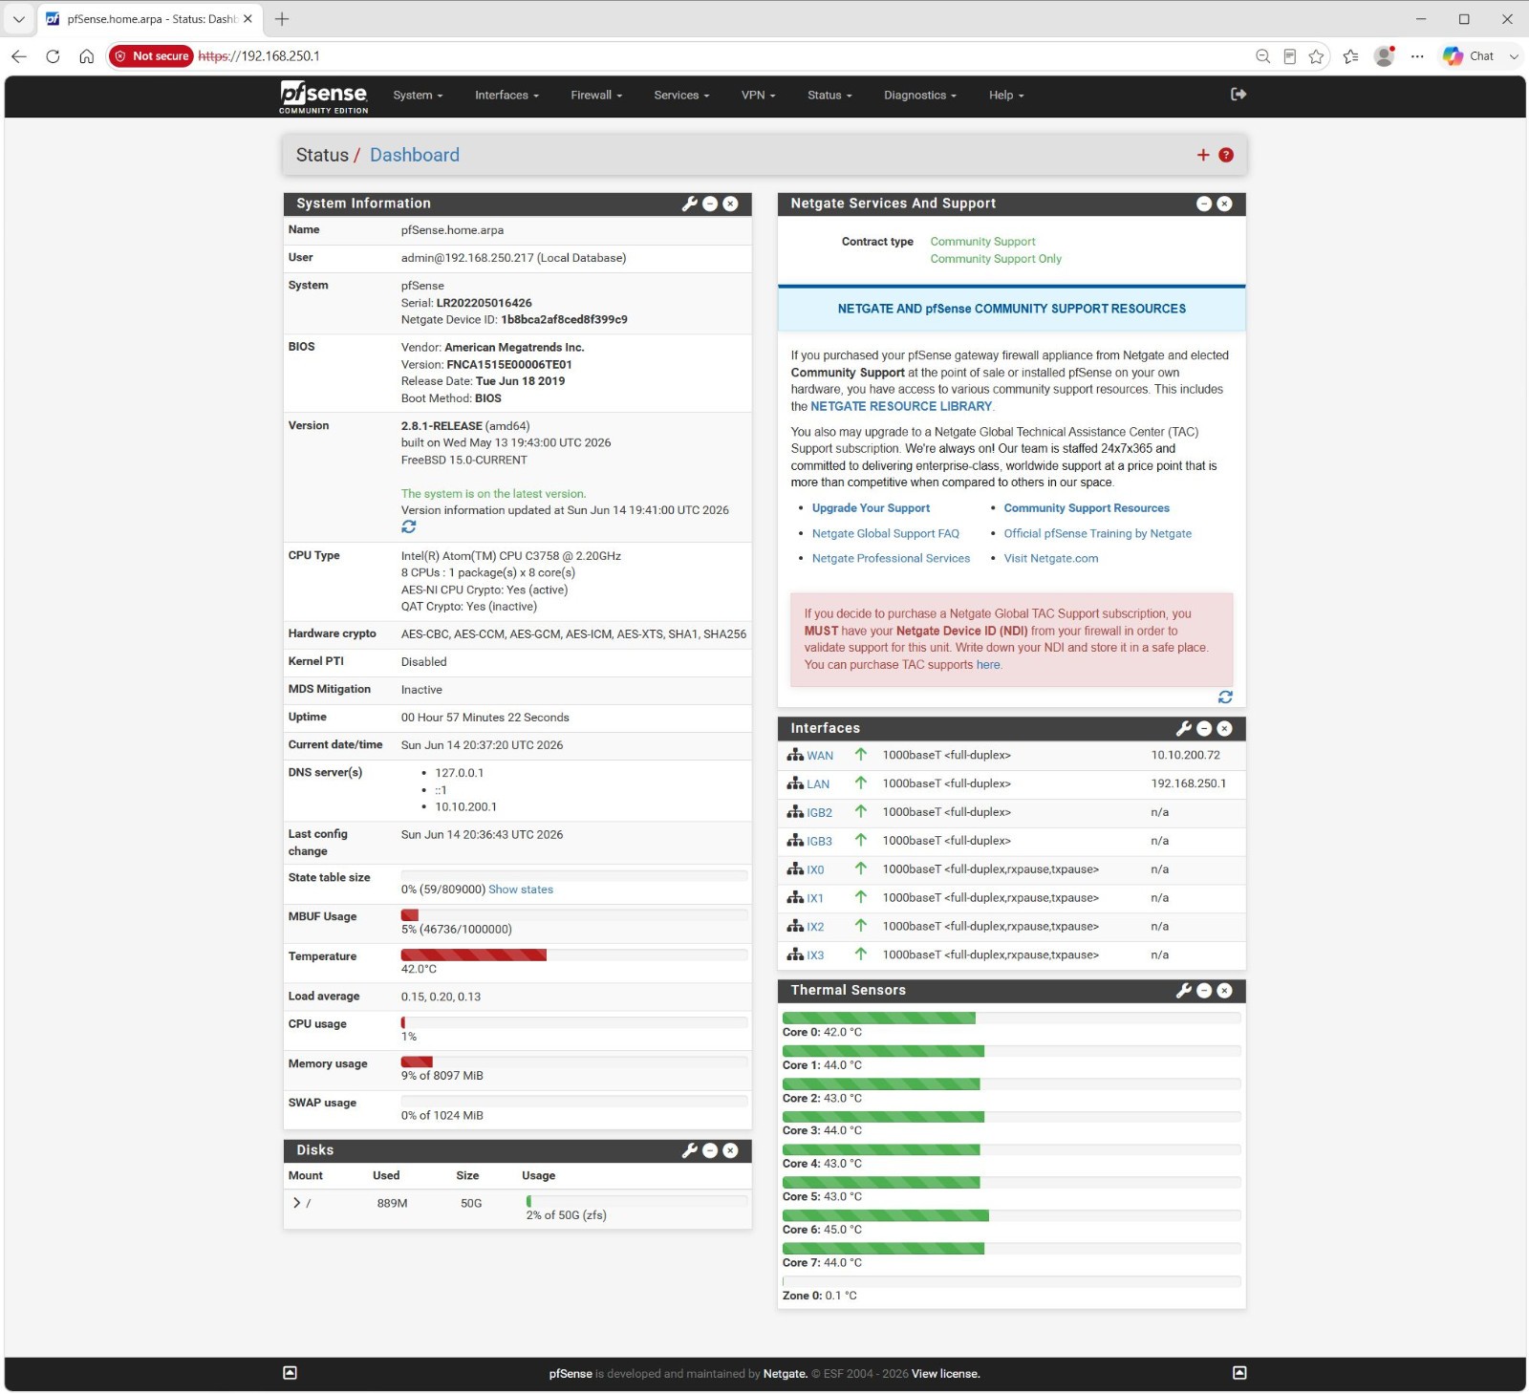Follow the Upgrade Your Support link
Screen dimensions: 1529x1394
(871, 508)
